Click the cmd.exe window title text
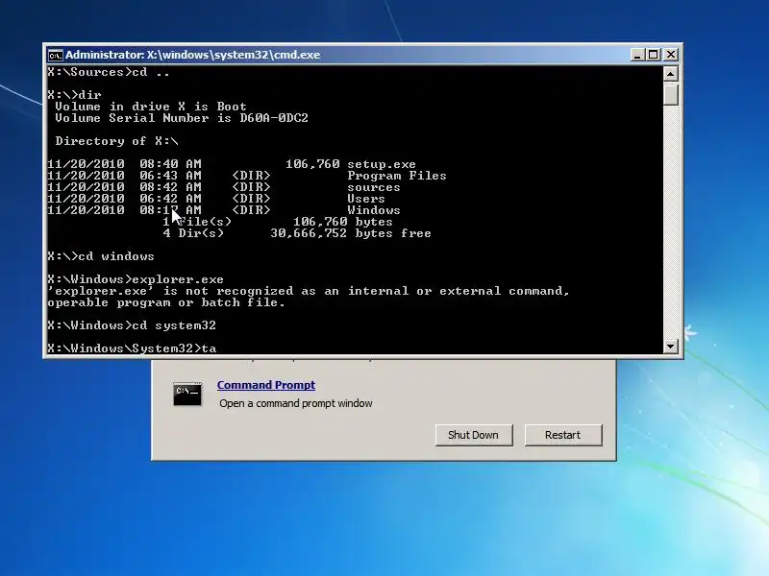 coord(193,55)
